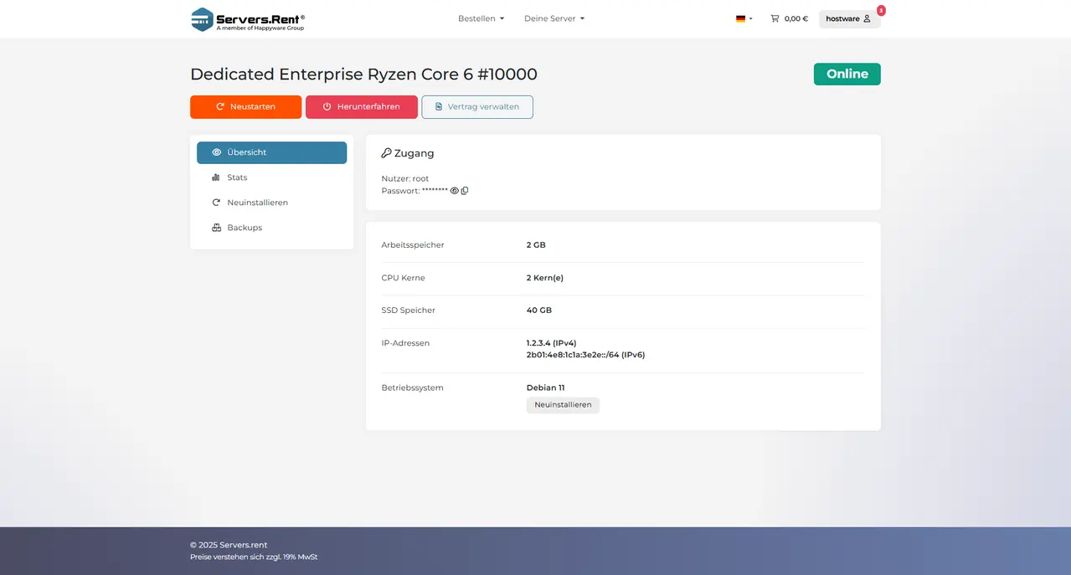Click the green Online status badge

click(847, 74)
